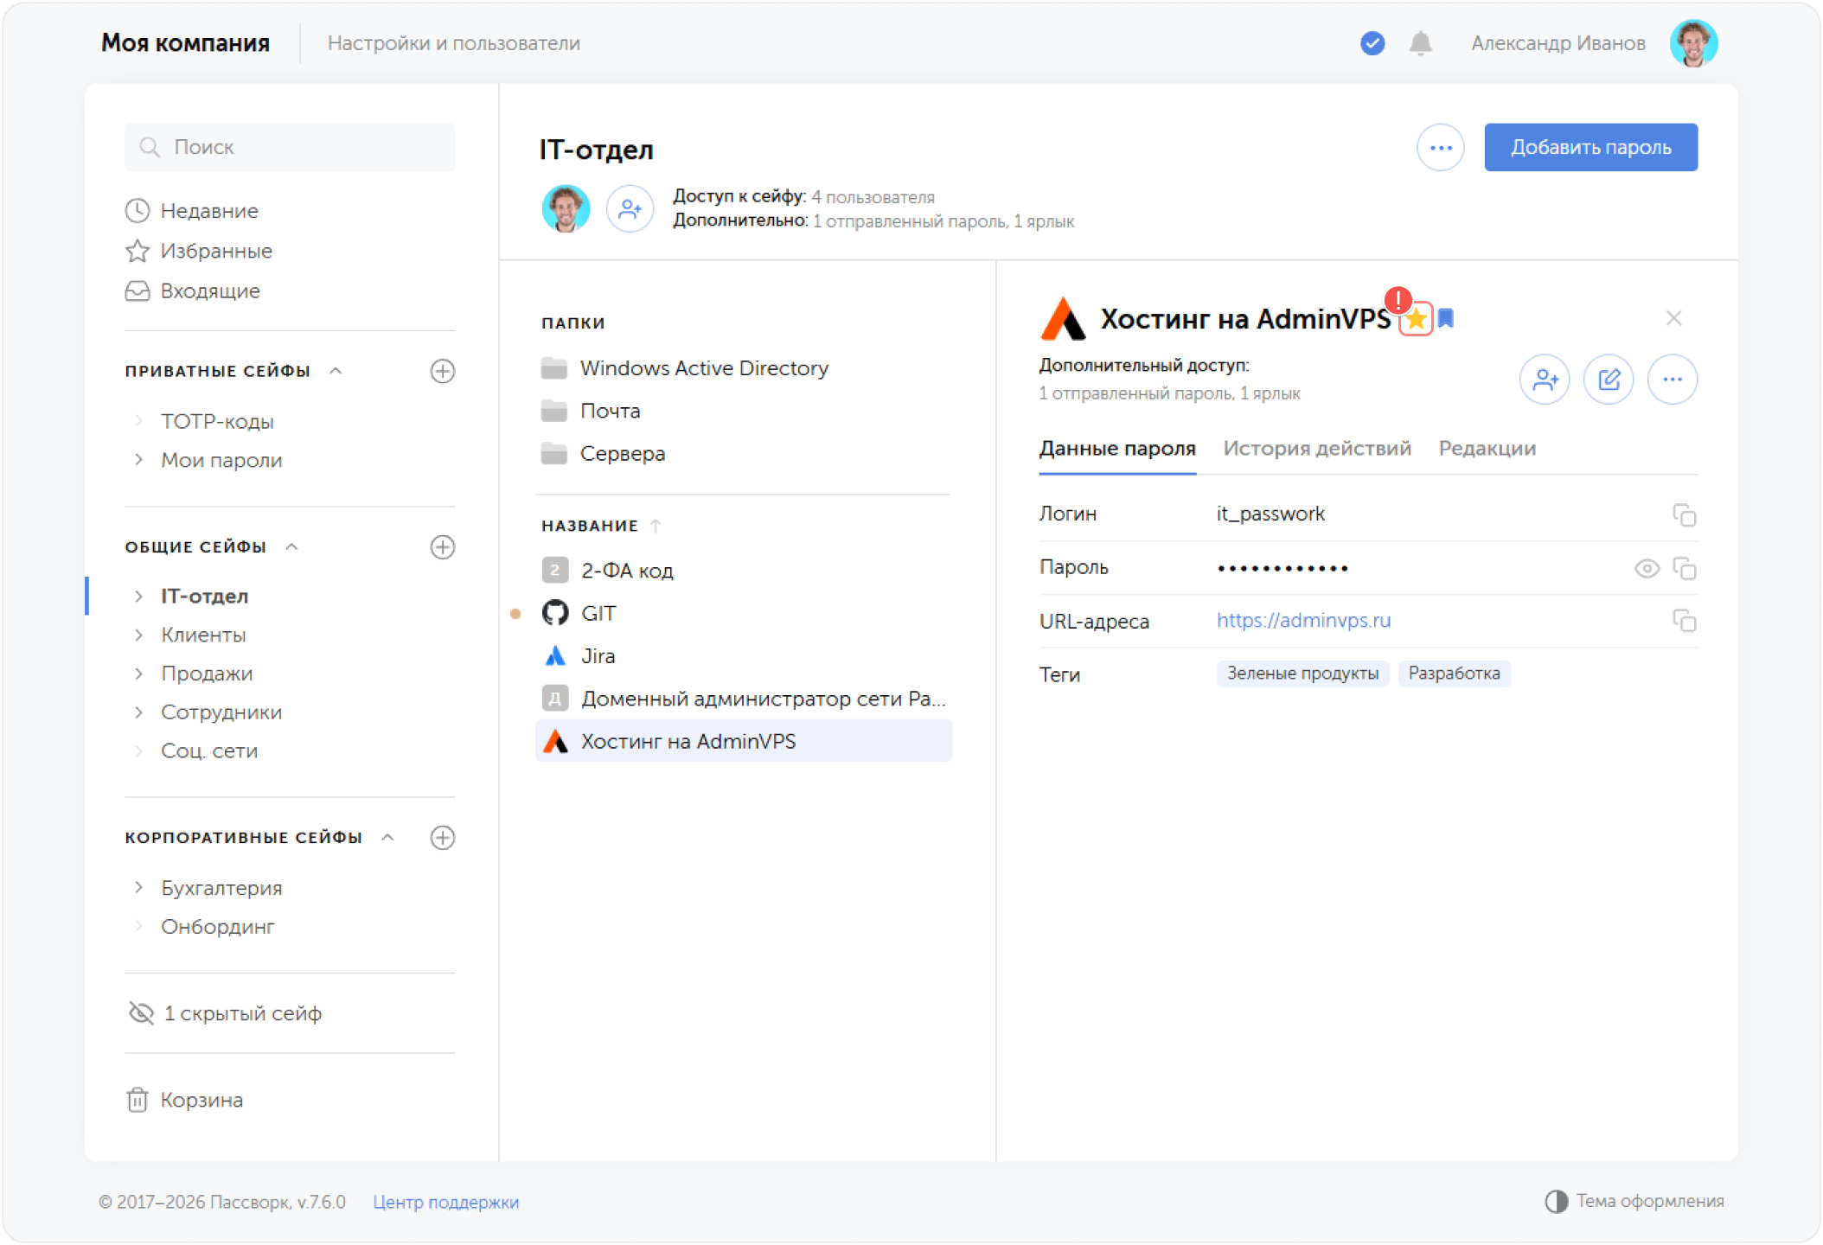1823x1245 pixels.
Task: Expand the Клиенты safe tree item
Action: (x=138, y=635)
